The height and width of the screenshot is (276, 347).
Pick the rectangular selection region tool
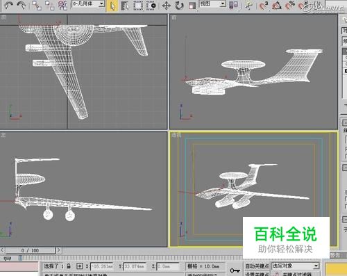click(x=138, y=6)
